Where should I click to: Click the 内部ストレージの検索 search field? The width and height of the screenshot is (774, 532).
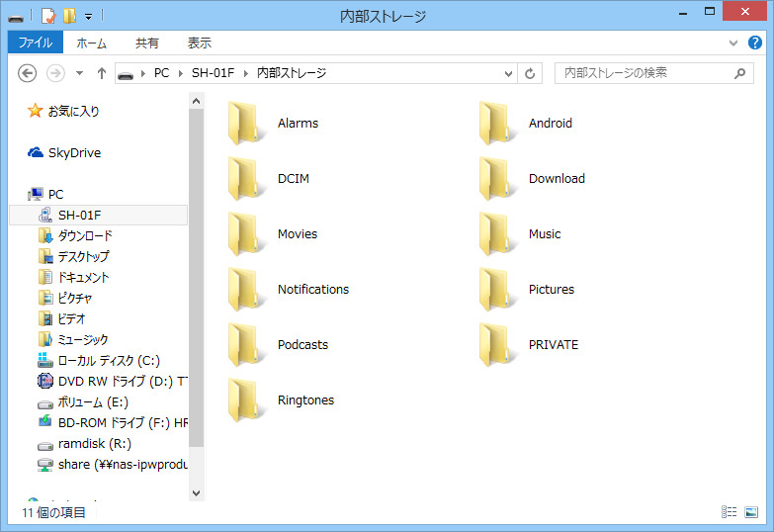(x=643, y=73)
